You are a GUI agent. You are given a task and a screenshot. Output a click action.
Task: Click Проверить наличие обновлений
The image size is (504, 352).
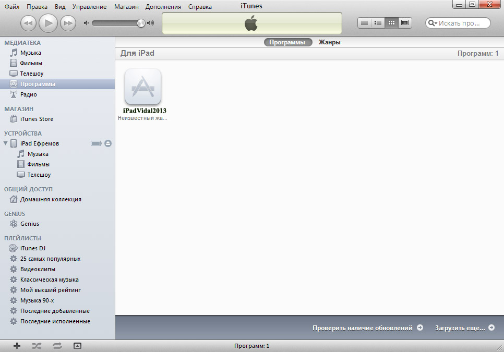pos(368,328)
